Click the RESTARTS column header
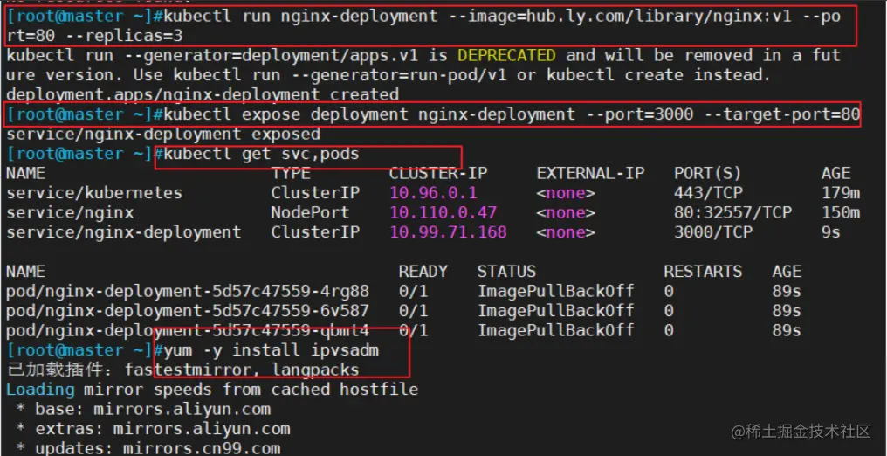 tap(703, 272)
